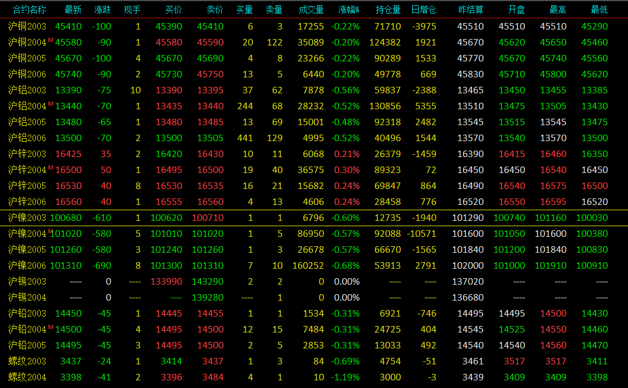Click the 137020 previous settlement value
This screenshot has height=388, width=628.
pos(468,282)
